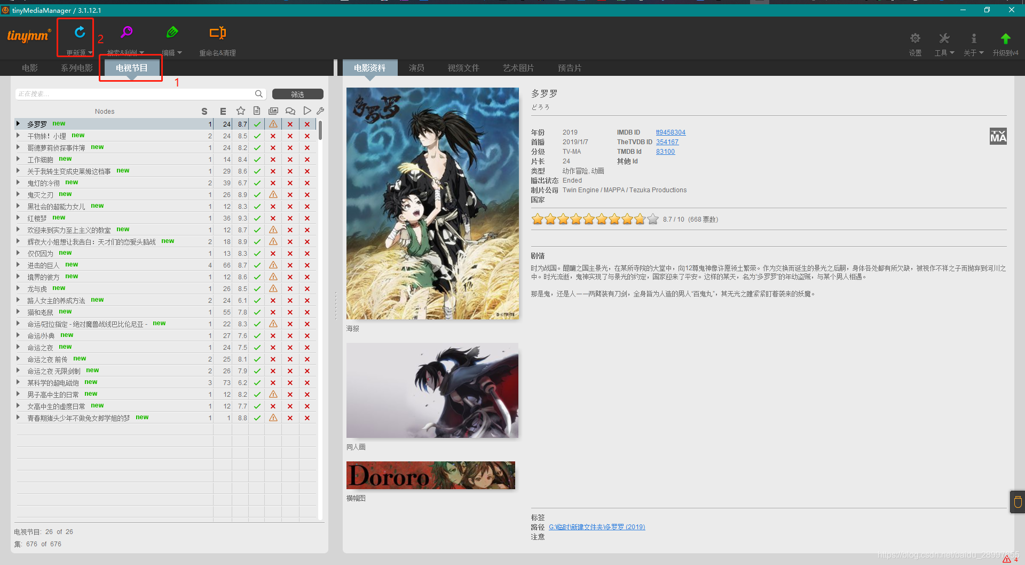
Task: Sort by rating star column header
Action: tap(241, 111)
